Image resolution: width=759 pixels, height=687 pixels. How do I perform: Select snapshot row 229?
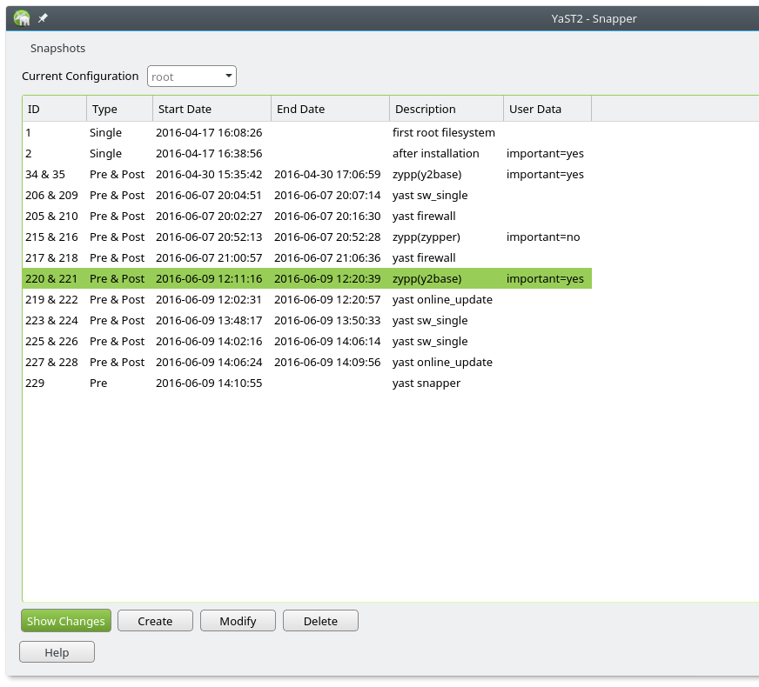[x=307, y=383]
